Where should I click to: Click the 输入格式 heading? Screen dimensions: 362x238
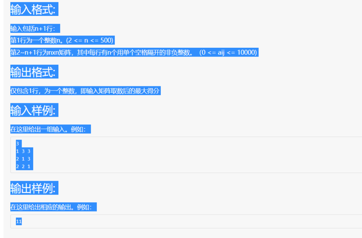point(34,10)
